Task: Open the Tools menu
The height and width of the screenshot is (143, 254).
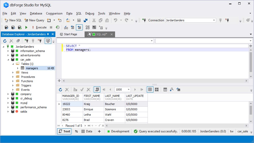Action: point(102,13)
